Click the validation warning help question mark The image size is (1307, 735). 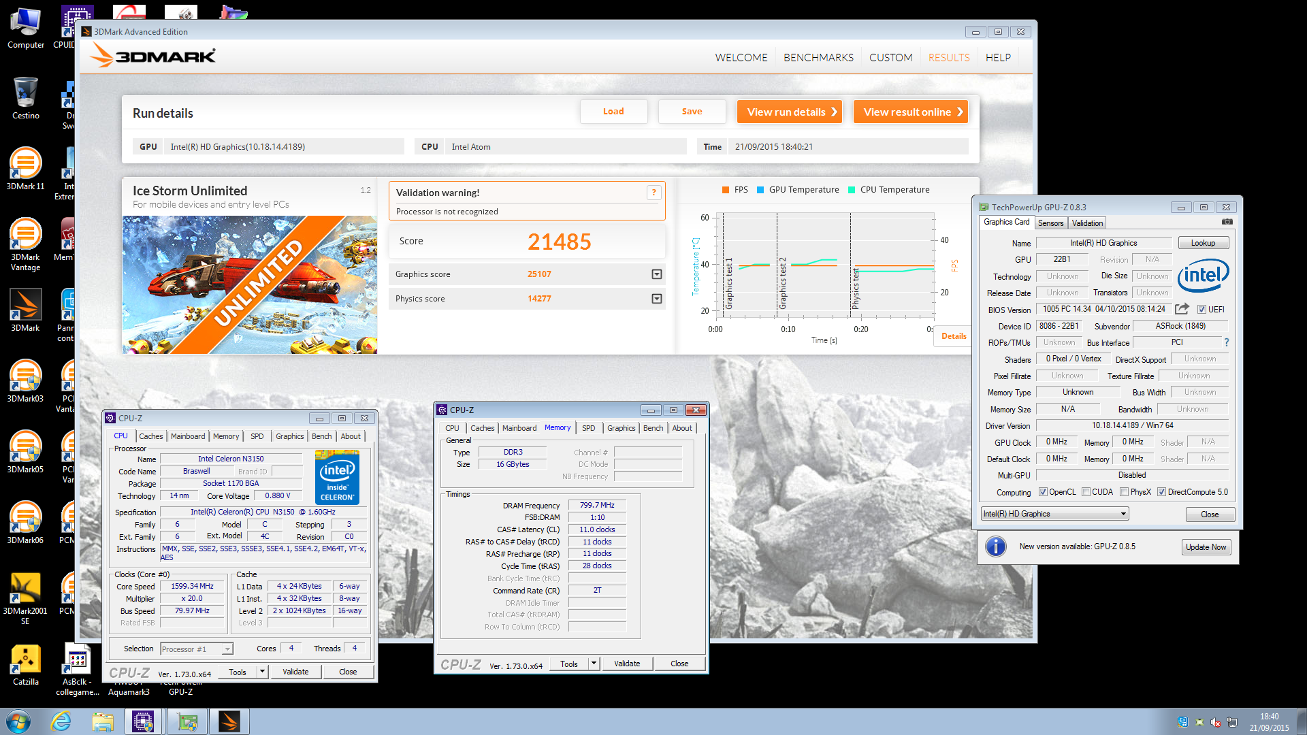pyautogui.click(x=653, y=193)
